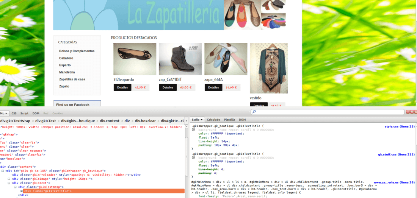Viewport: 417px width, 198px height.
Task: Open the vestido dress product image
Action: coord(269,68)
